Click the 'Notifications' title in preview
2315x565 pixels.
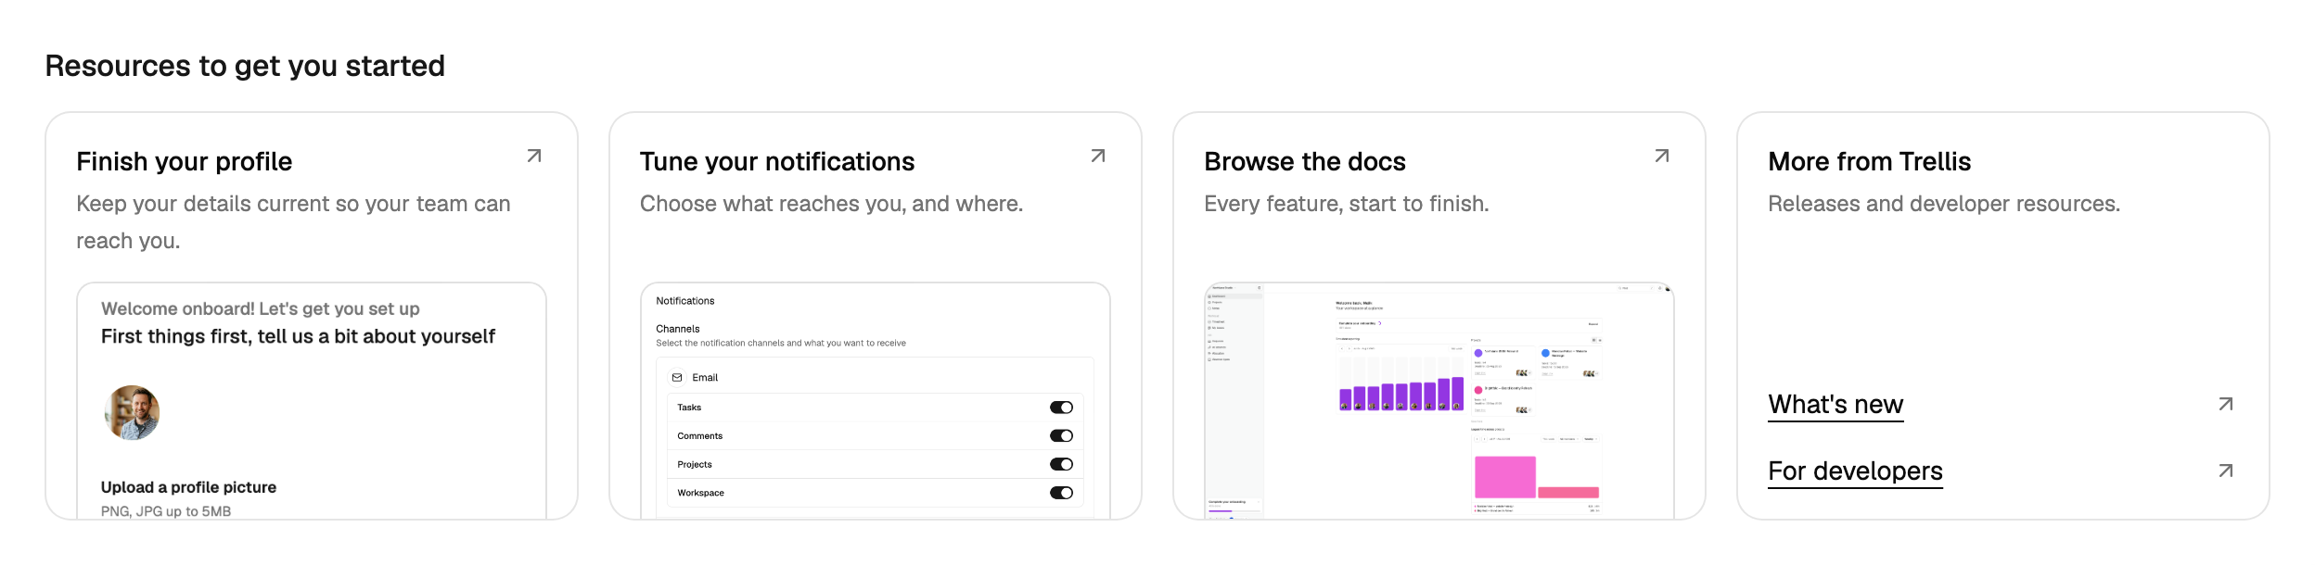(x=685, y=301)
